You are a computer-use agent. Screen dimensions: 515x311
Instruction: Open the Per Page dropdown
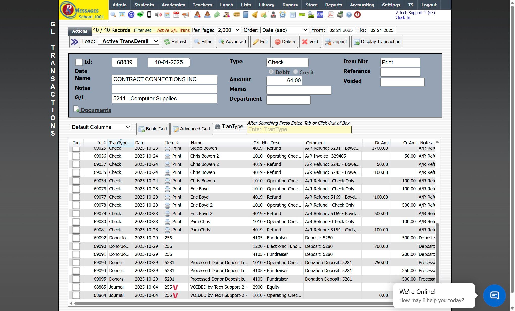point(228,30)
